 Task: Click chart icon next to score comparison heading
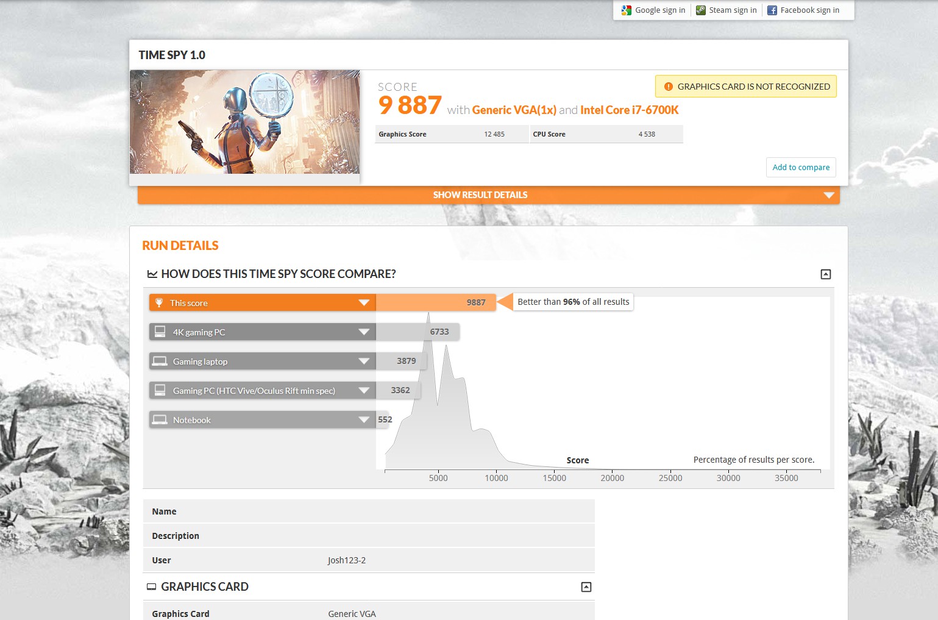coord(152,274)
